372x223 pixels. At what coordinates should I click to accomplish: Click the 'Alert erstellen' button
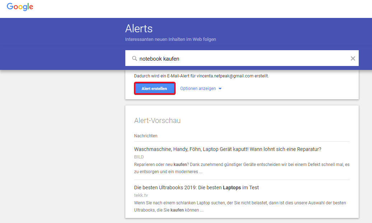(154, 89)
